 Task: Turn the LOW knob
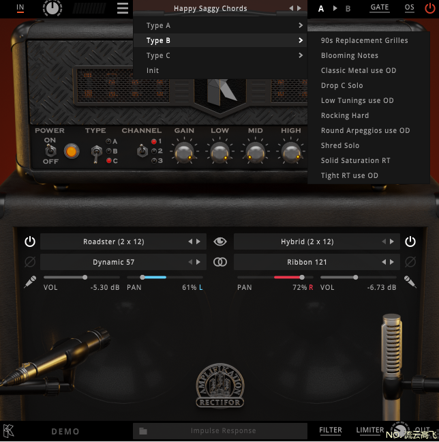pos(219,153)
